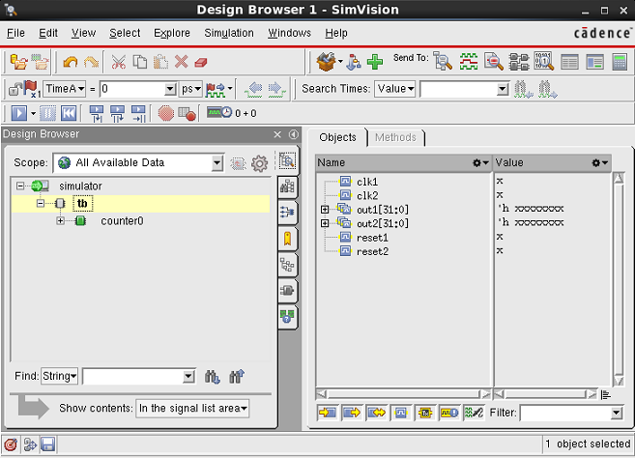Open the Search Times Value dropdown
635x458 pixels.
pos(395,89)
